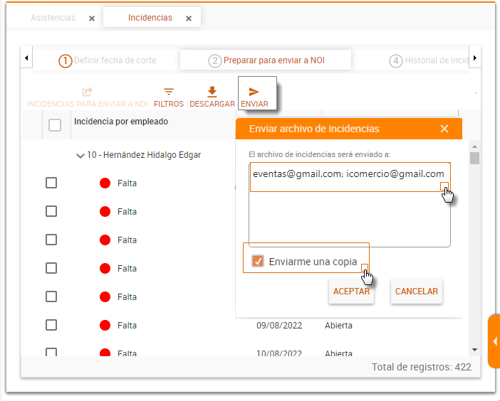Switch to the Asistencias tab
Image resolution: width=500 pixels, height=401 pixels.
coord(53,18)
